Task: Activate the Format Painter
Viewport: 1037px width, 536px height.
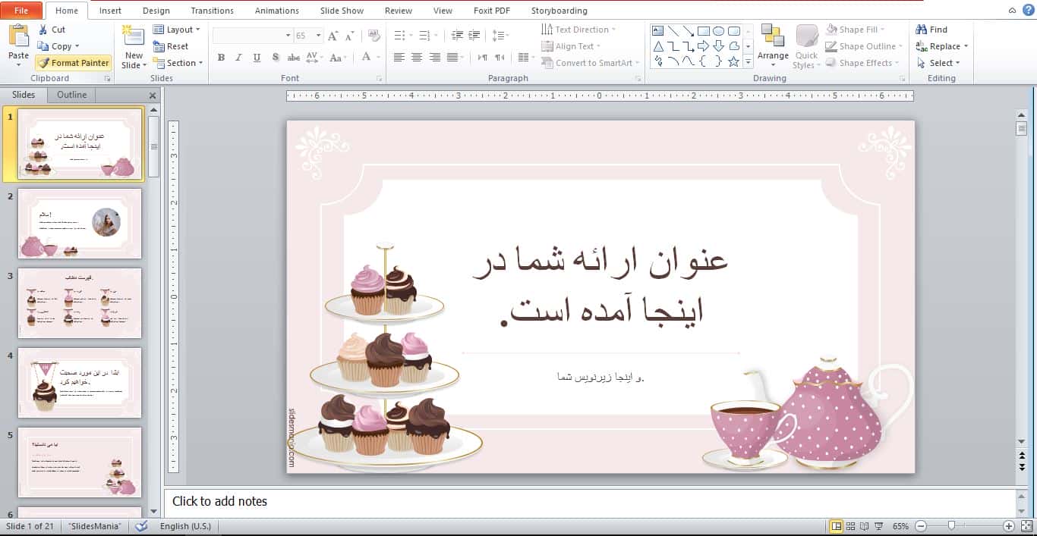Action: pos(73,63)
